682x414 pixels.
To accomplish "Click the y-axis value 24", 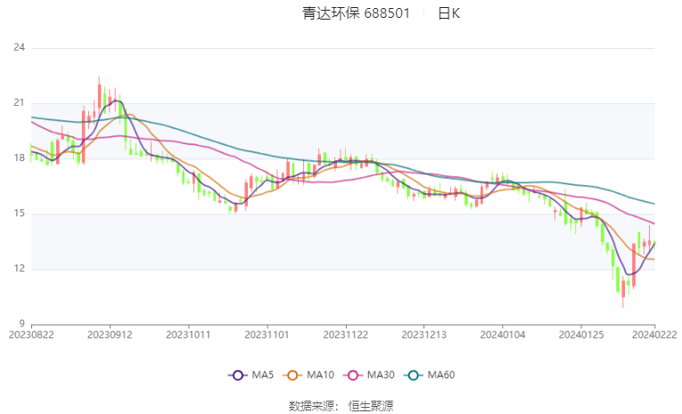I will (x=19, y=47).
